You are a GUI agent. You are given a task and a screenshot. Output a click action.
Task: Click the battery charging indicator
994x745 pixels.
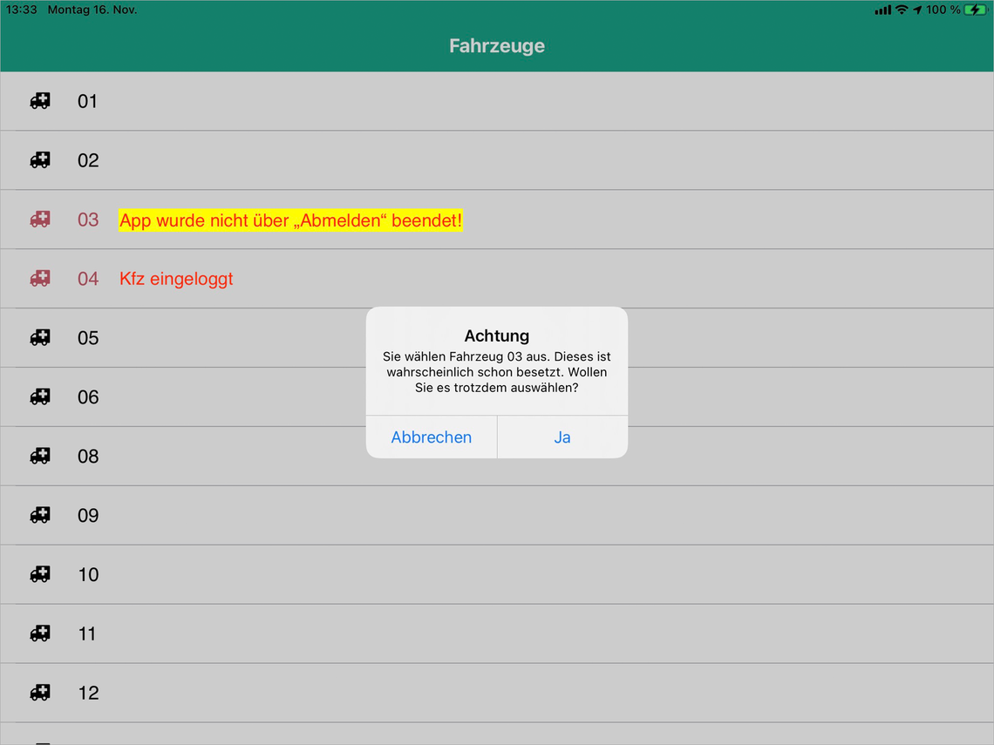click(974, 9)
